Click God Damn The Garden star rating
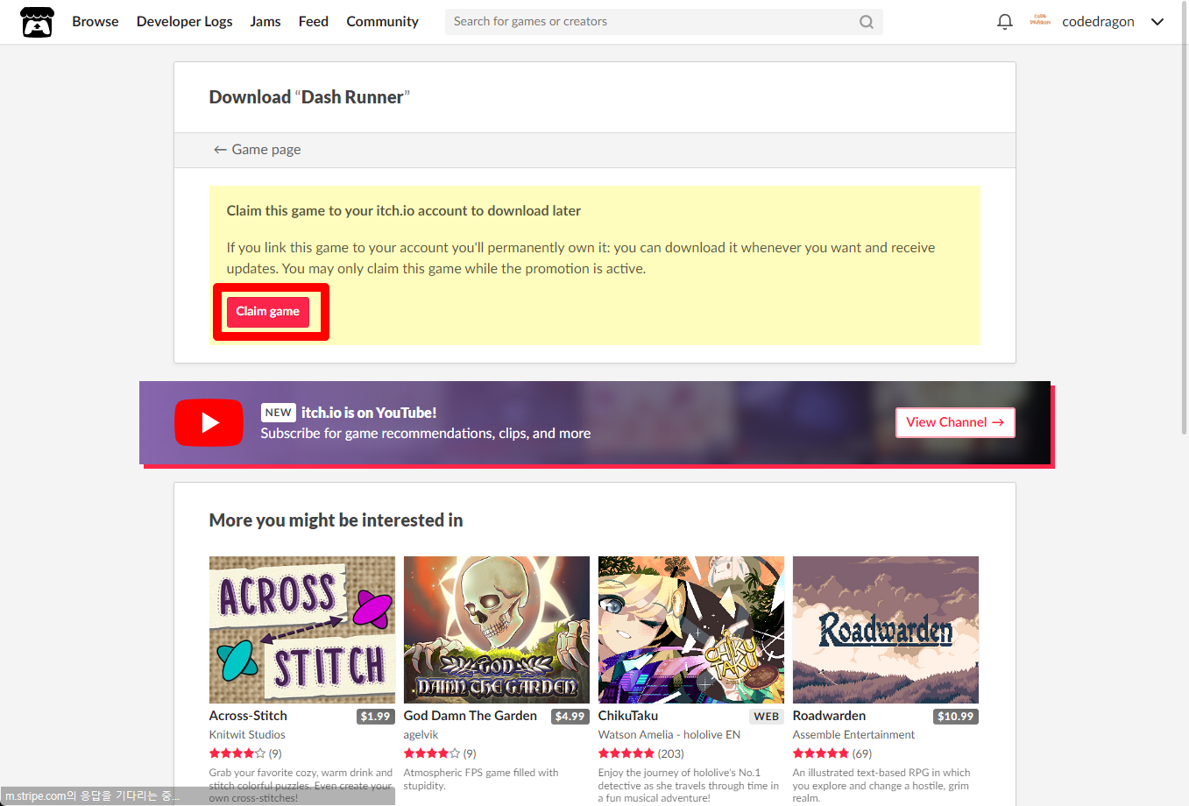 pyautogui.click(x=431, y=753)
